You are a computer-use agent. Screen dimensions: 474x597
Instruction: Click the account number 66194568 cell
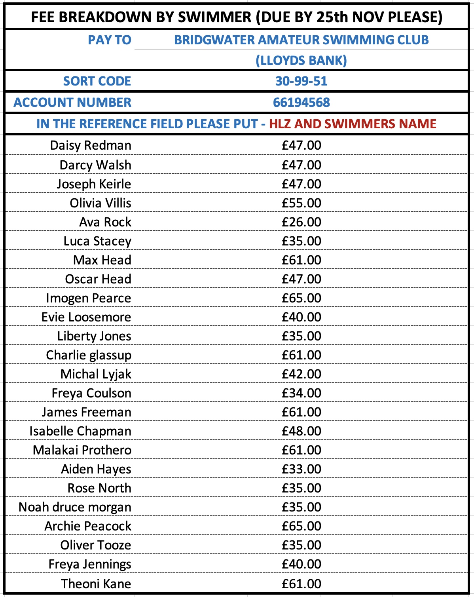tap(301, 103)
